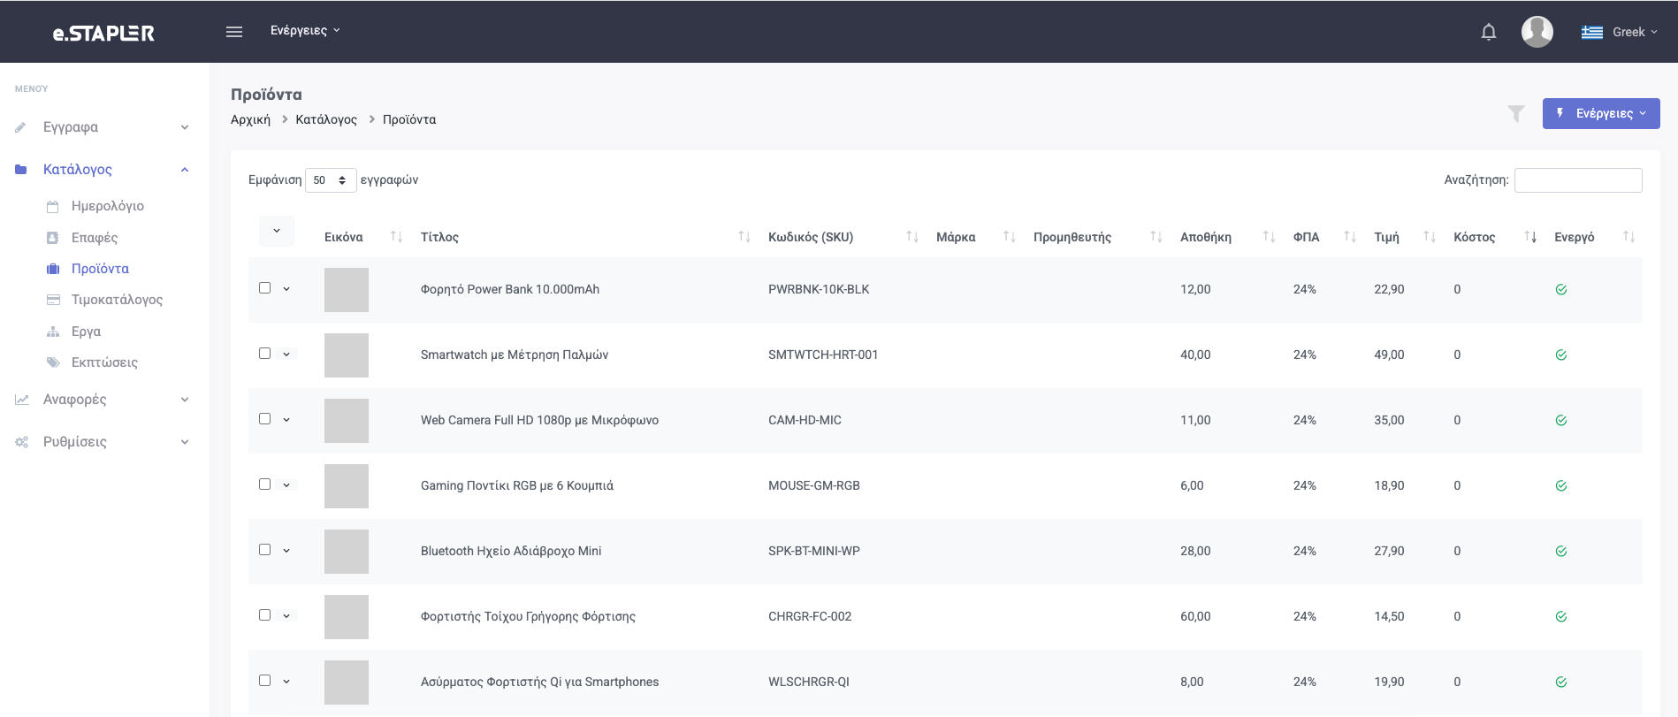
Task: Sort by Τίτλος column arrows
Action: pyautogui.click(x=744, y=237)
